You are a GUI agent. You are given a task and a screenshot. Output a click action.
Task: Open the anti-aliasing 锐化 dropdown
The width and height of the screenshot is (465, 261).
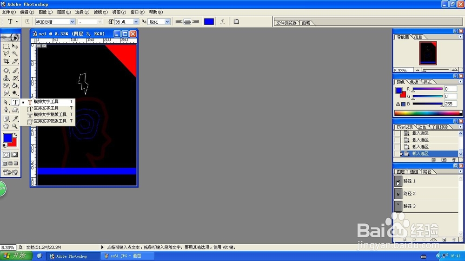point(167,22)
